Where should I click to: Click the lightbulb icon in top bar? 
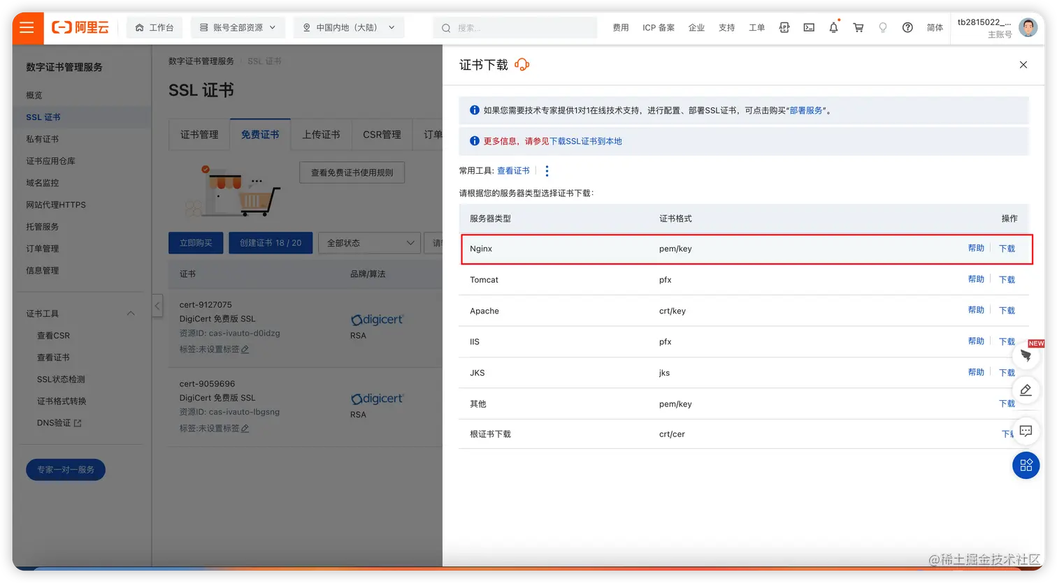click(x=883, y=28)
